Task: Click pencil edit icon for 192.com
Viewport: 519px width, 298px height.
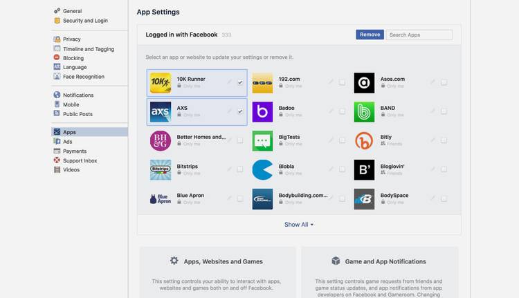Action: pos(331,82)
